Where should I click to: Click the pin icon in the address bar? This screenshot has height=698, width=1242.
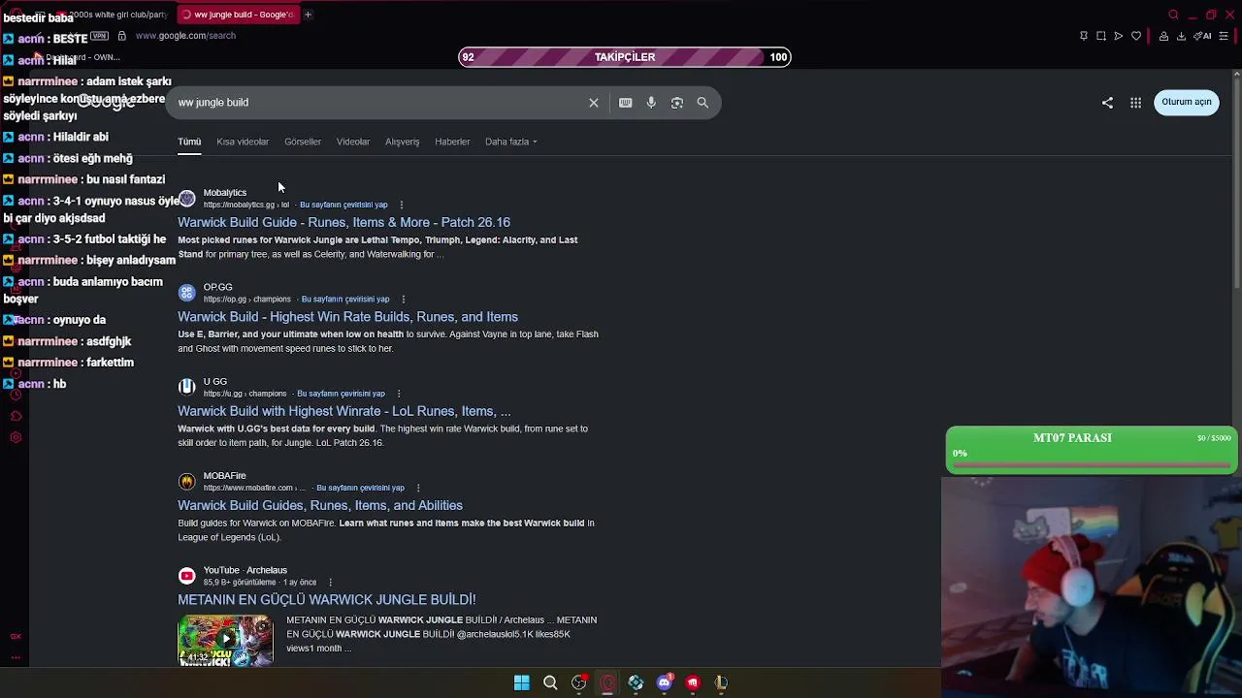(x=1084, y=36)
